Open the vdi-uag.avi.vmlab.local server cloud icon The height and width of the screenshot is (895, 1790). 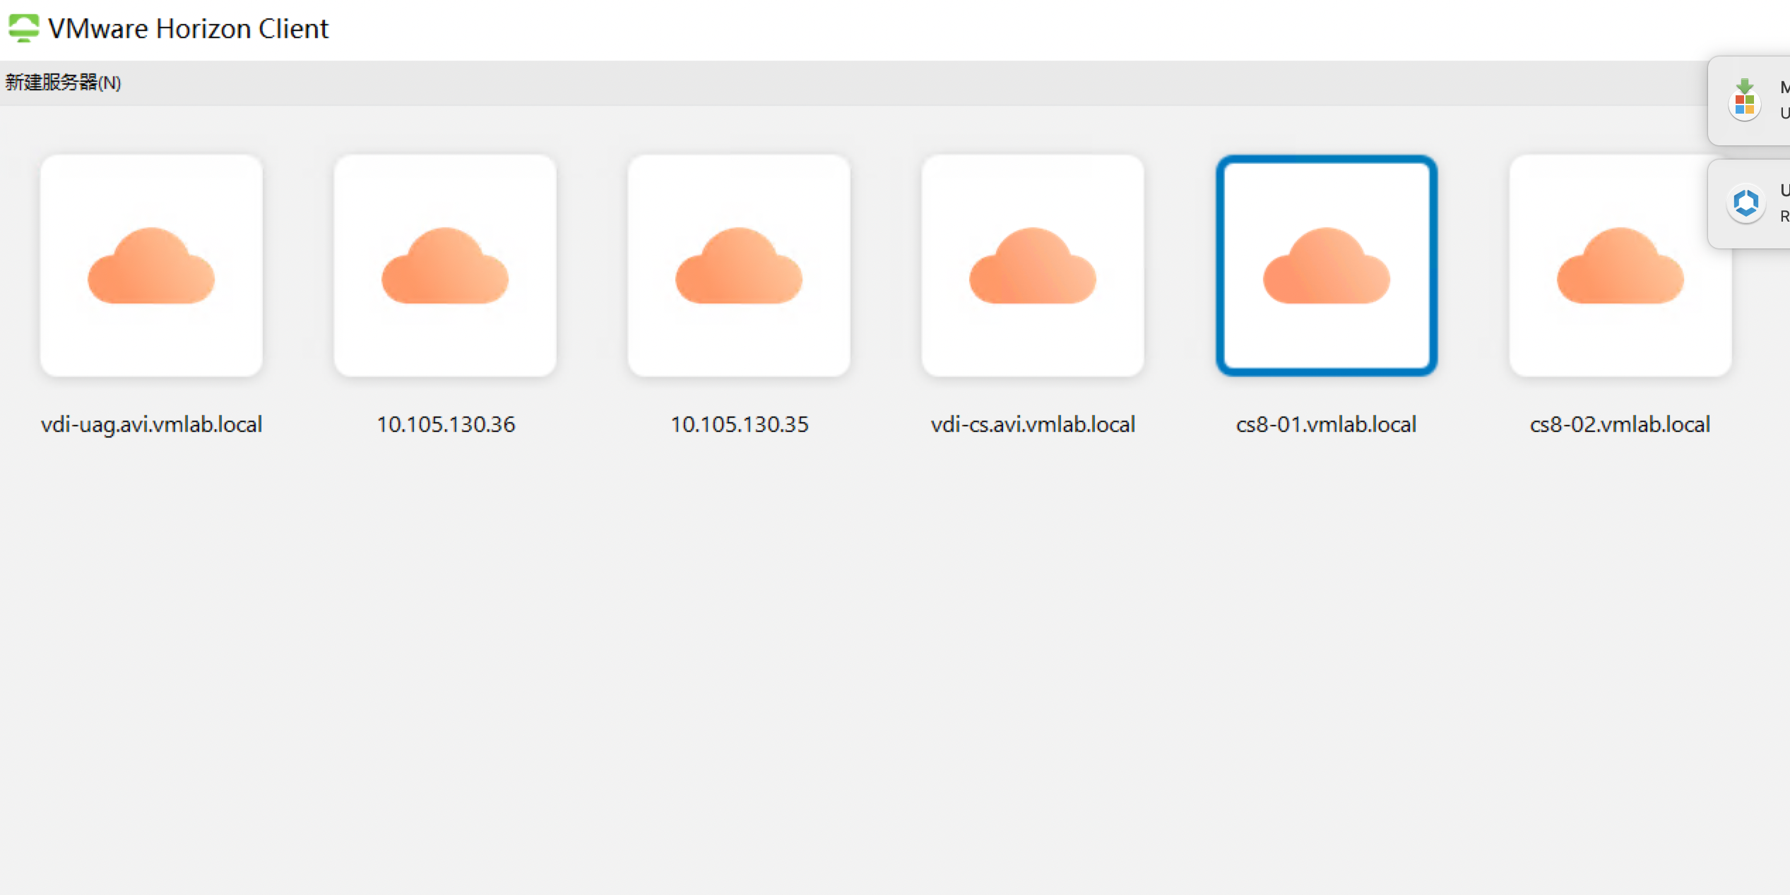pyautogui.click(x=151, y=265)
